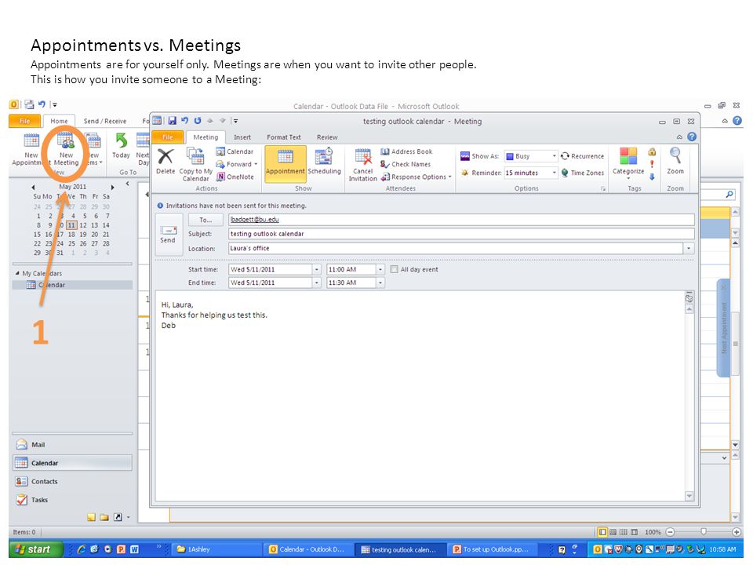Click the OneNote button in the ribbon
This screenshot has width=753, height=565.
(x=235, y=177)
